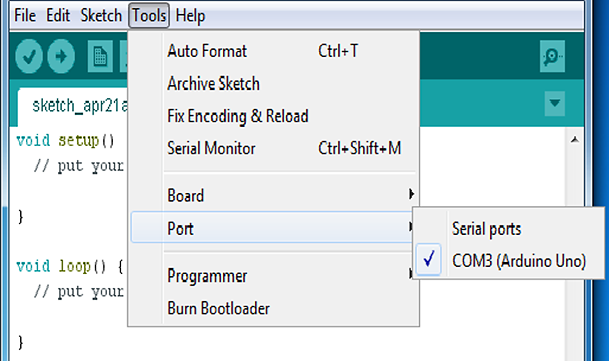Switch to the sketch_apr21a tab

[72, 105]
